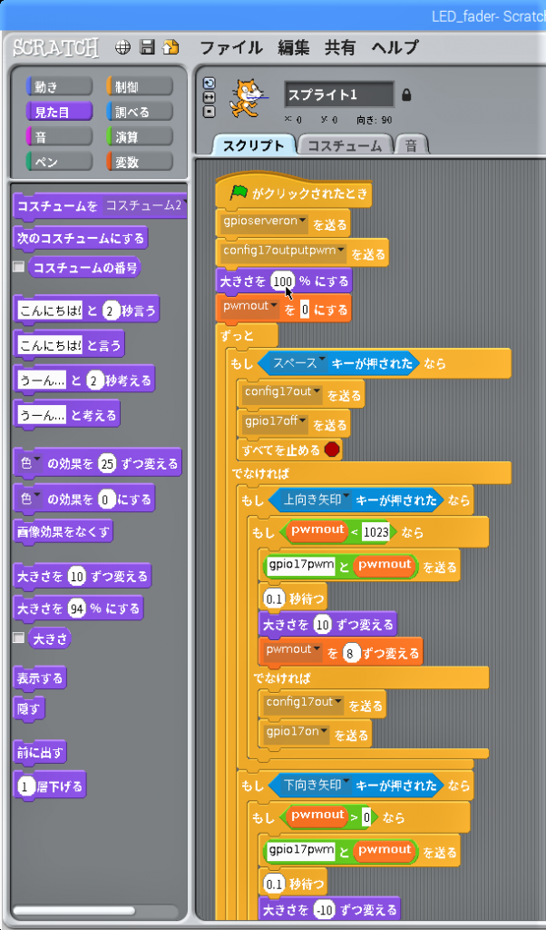Viewport: 546px width, 930px height.
Task: Select the ペン block category
Action: point(59,162)
